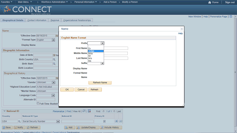Go to next National ID row arrow
Viewport: 237px width, 133px height.
pyautogui.click(x=114, y=111)
